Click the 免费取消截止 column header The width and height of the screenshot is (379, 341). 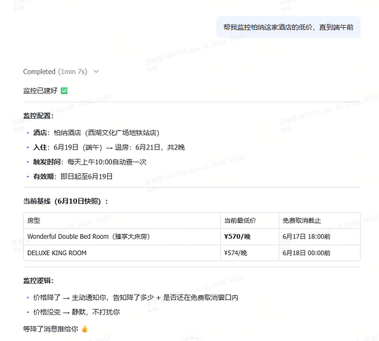[302, 220]
